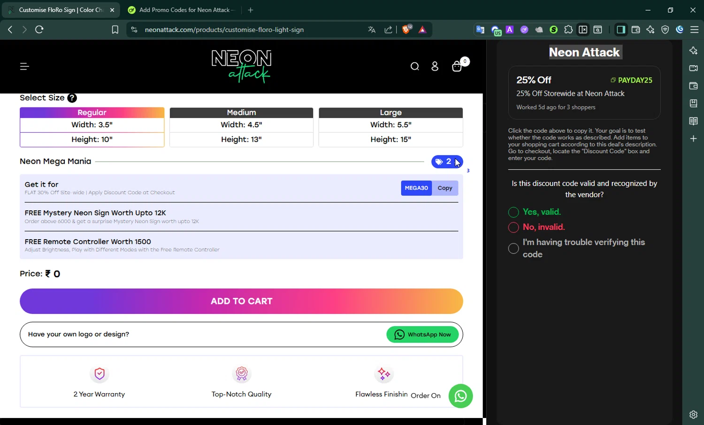Open the user account icon
This screenshot has width=704, height=425.
[435, 67]
